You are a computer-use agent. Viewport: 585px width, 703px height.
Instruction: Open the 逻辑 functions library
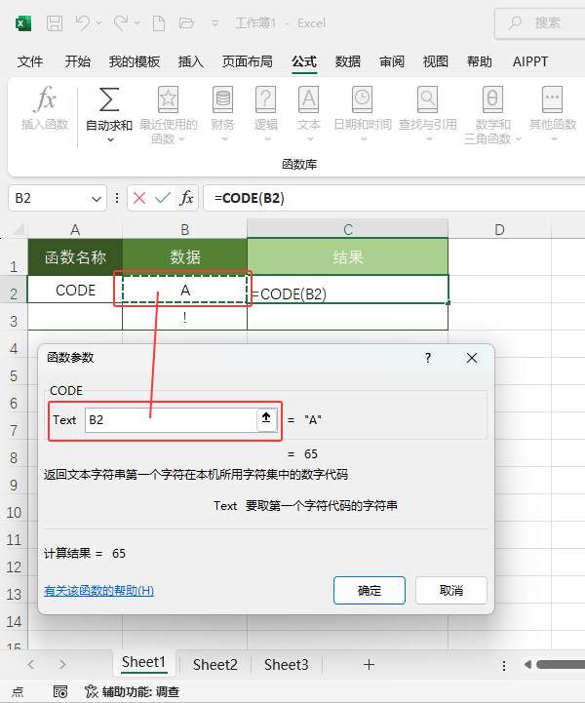[266, 114]
